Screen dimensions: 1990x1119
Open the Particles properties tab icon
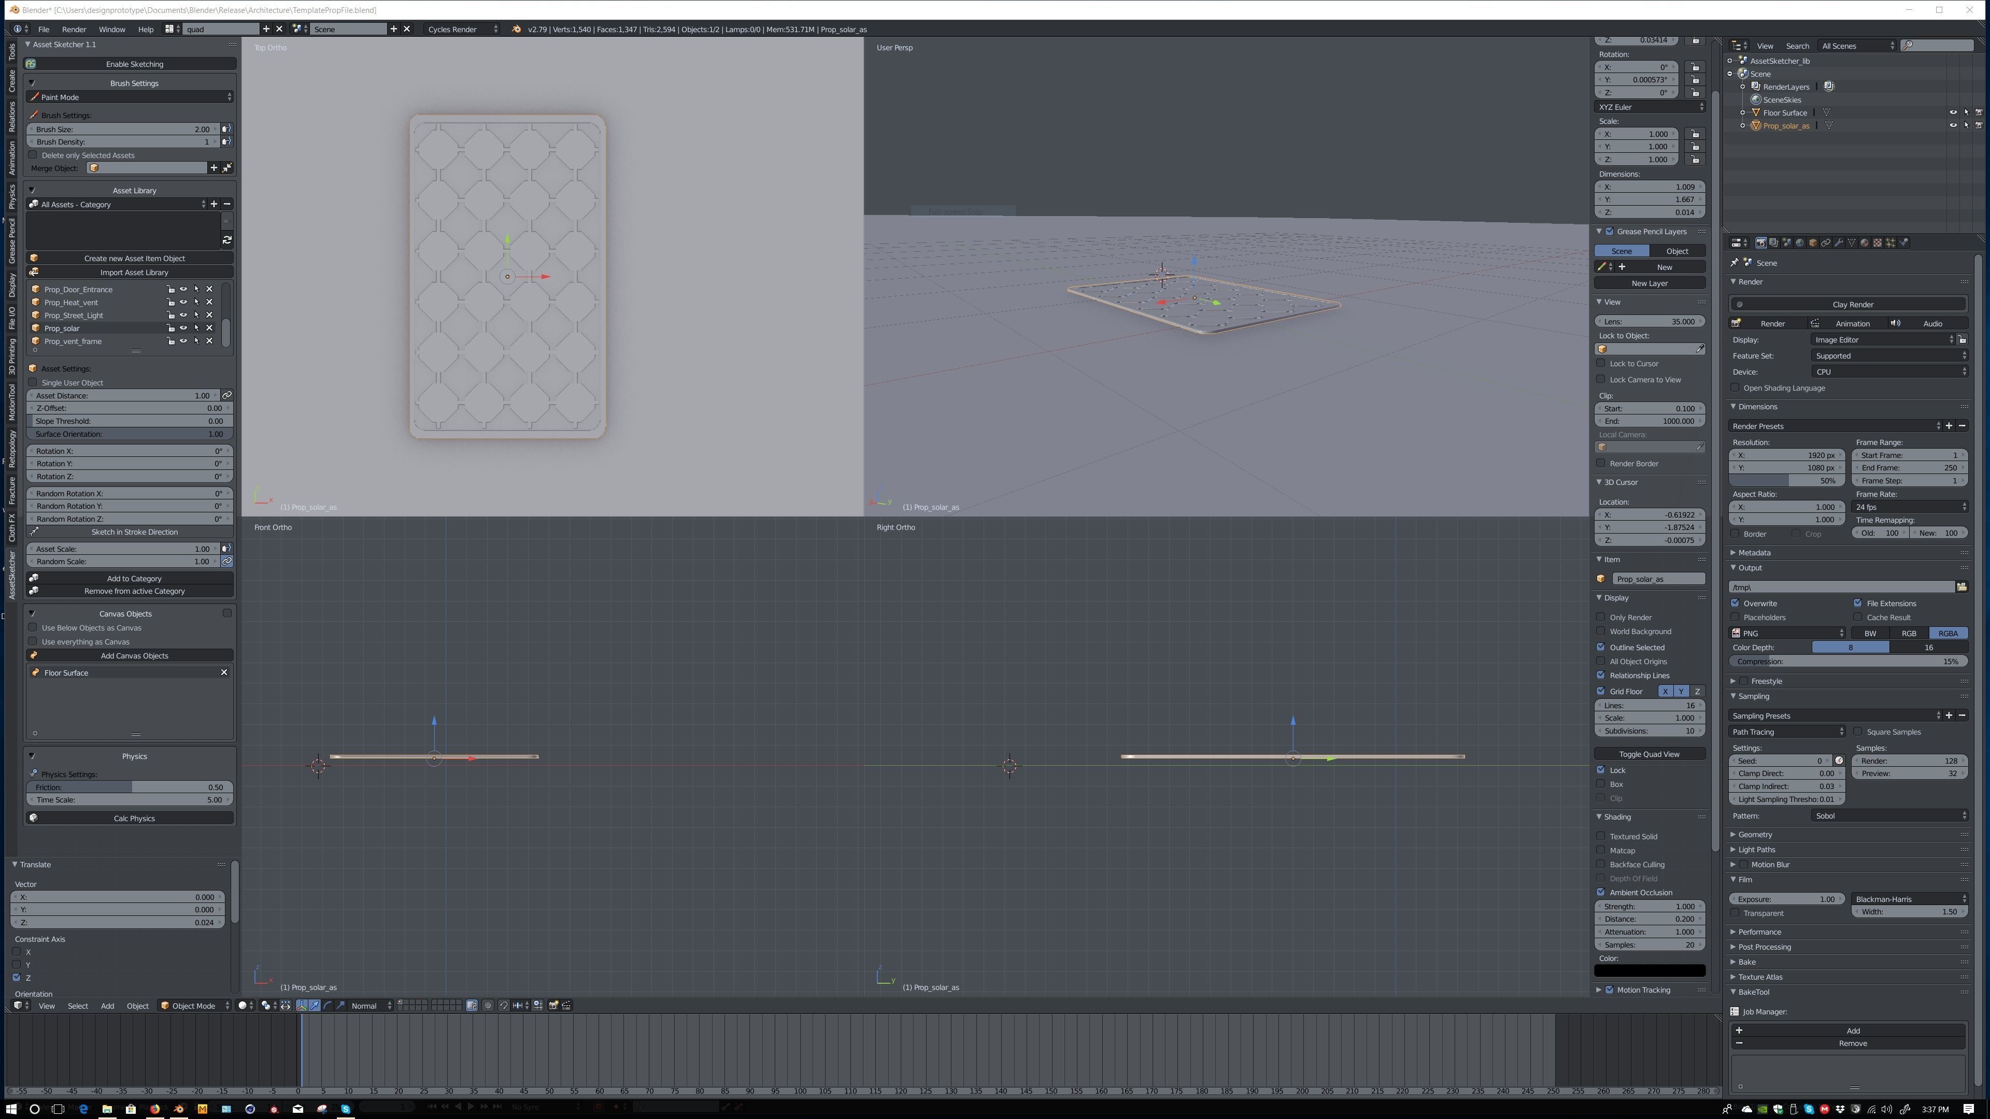[x=1890, y=242]
